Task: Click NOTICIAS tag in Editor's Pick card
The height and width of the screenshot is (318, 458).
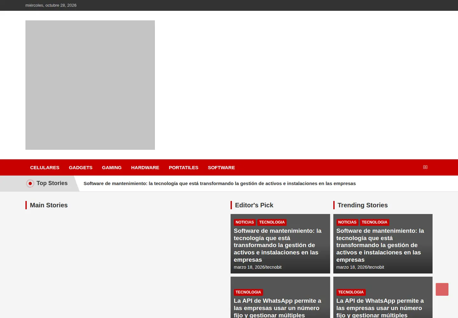Action: 245,222
